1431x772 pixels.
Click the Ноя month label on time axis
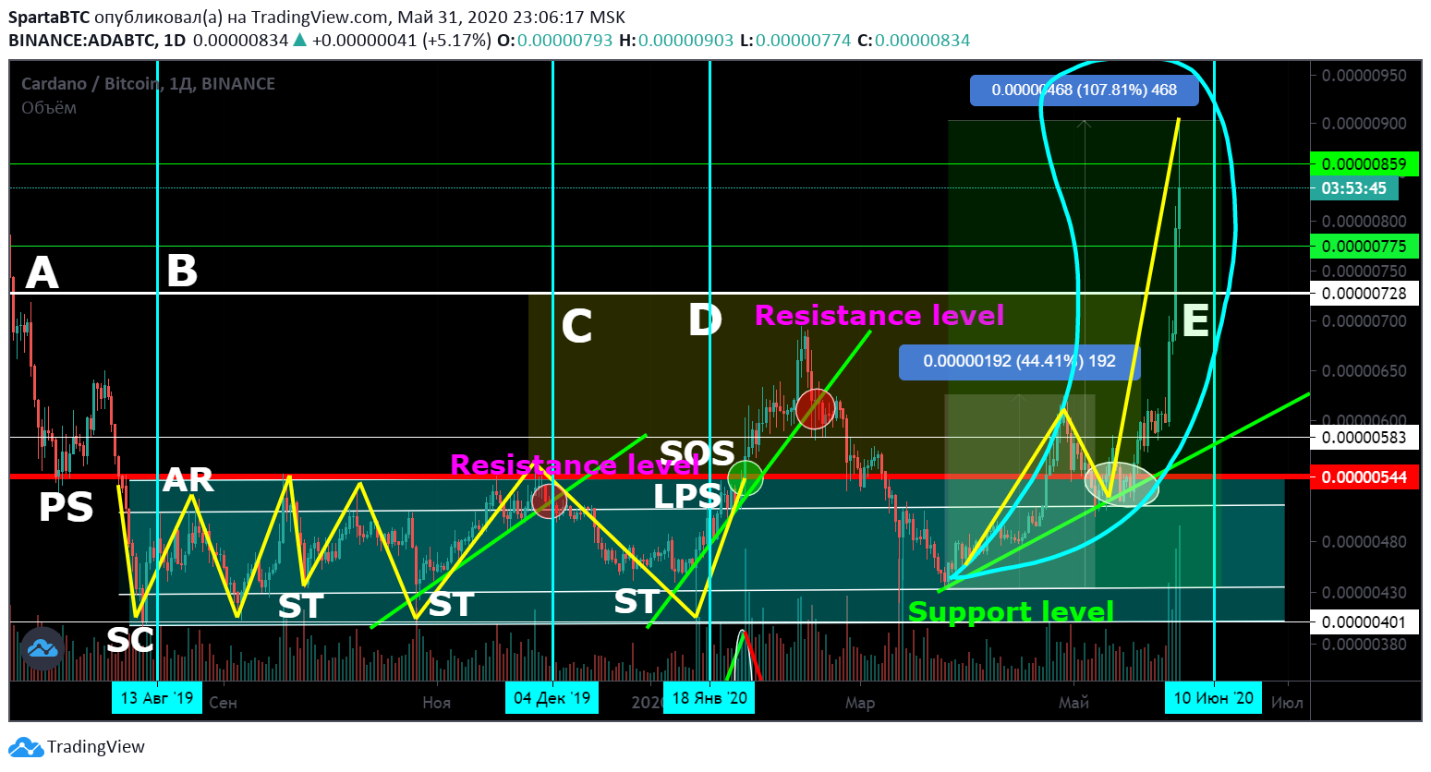436,703
